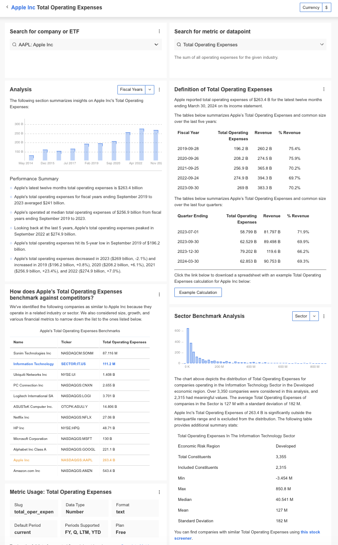Click ASUSTeK Computer Inc. in benchmarks
The height and width of the screenshot is (545, 338).
point(33,407)
